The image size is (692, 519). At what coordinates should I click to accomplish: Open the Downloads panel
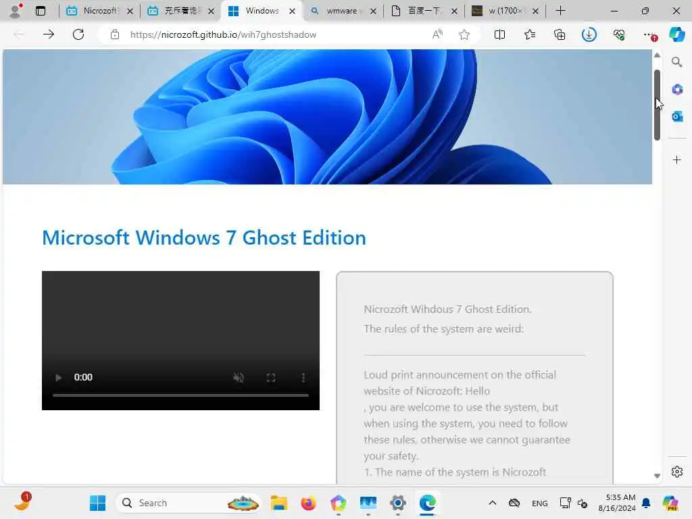[x=589, y=34]
